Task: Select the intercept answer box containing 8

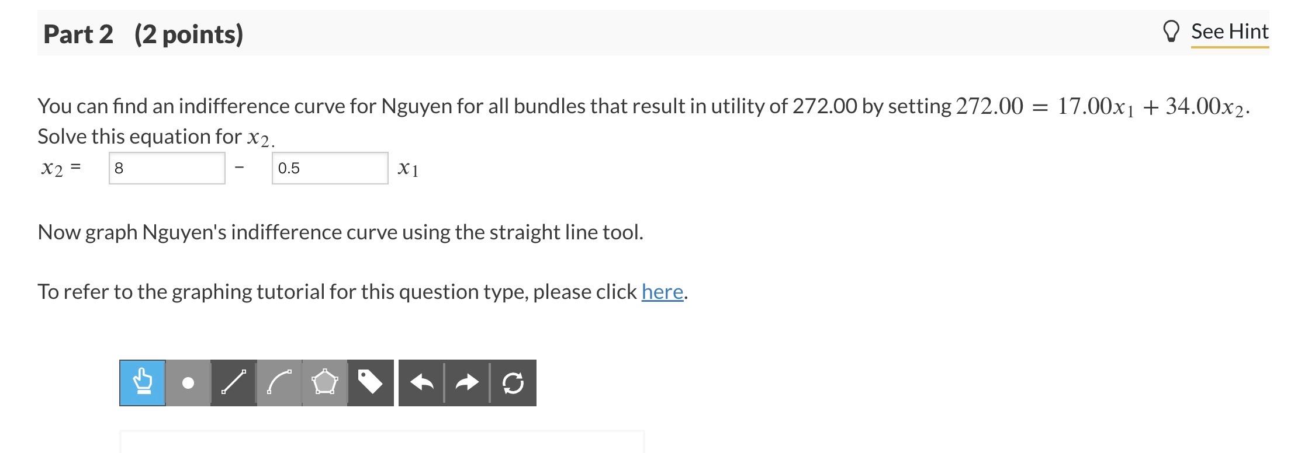Action: 167,169
